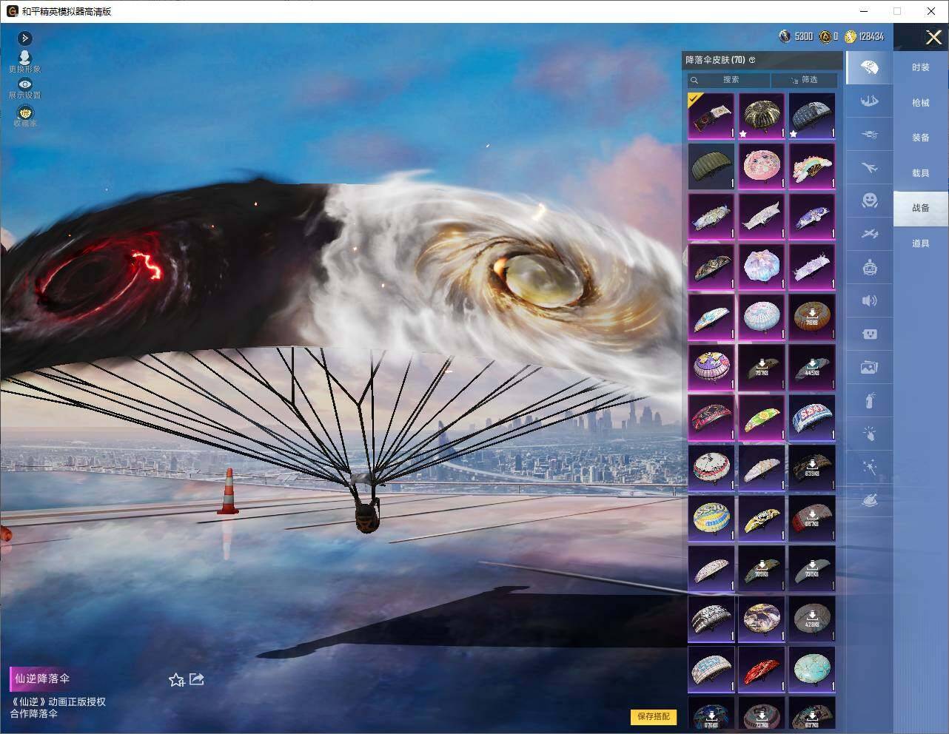The width and height of the screenshot is (949, 734).
Task: Open the airplane skin category icon
Action: (870, 168)
